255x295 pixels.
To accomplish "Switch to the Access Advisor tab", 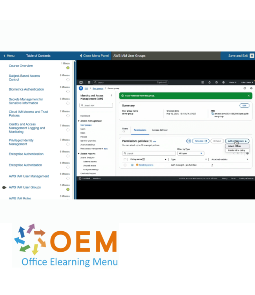I will point(160,129).
